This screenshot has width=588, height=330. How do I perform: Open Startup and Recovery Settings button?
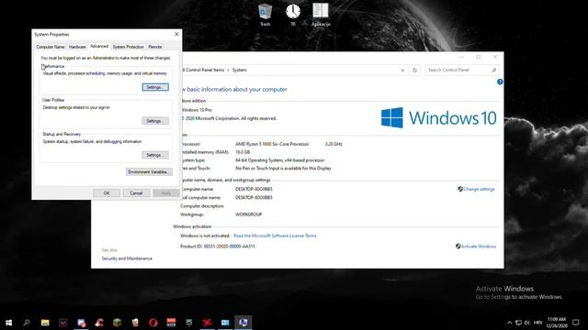coord(155,155)
